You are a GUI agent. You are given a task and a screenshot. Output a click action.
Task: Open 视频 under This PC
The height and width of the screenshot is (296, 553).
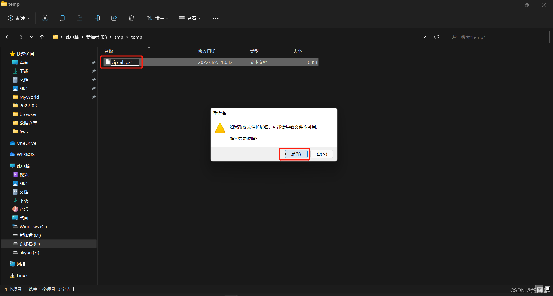(24, 175)
